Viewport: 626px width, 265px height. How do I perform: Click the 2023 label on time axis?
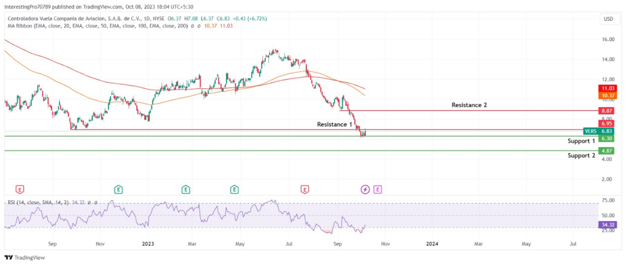tap(148, 243)
